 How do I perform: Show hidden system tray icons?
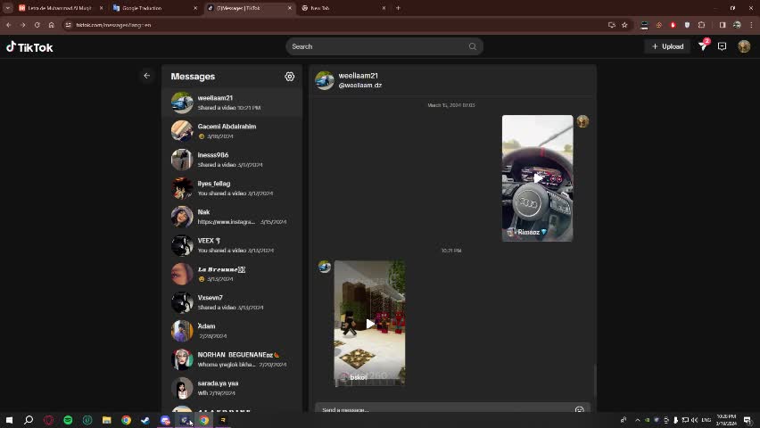(x=638, y=420)
